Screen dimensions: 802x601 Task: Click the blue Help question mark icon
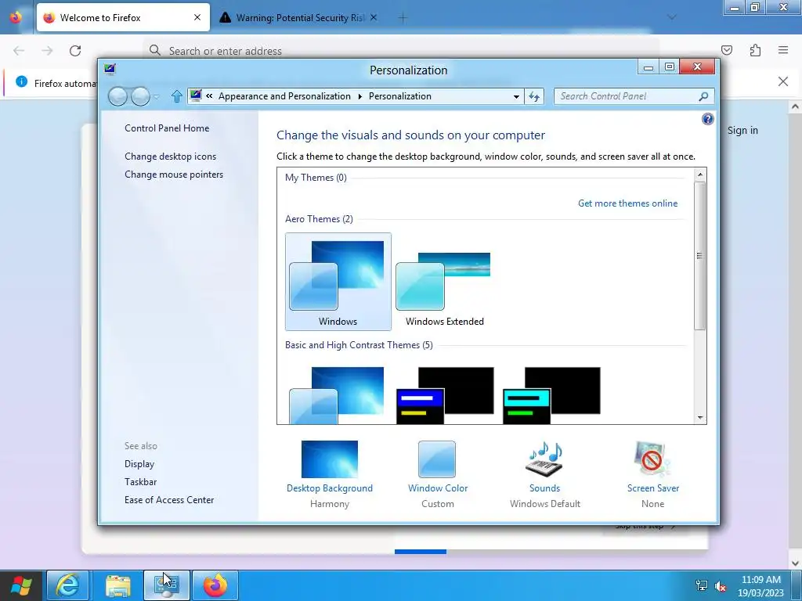coord(707,119)
